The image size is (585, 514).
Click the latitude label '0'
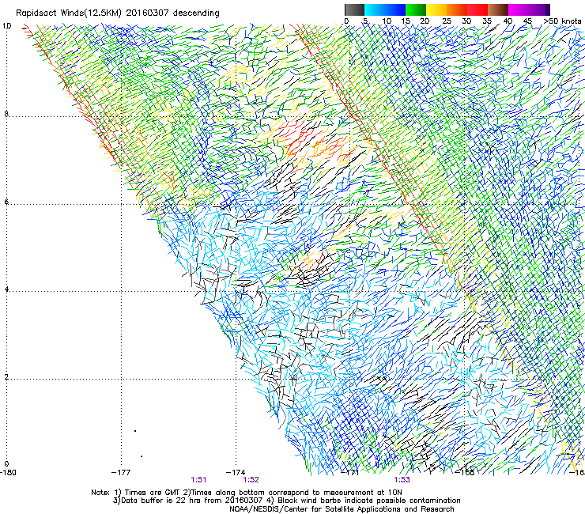(x=6, y=464)
